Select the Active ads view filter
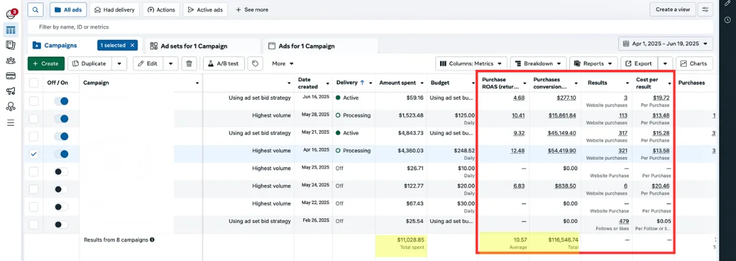 pyautogui.click(x=205, y=10)
